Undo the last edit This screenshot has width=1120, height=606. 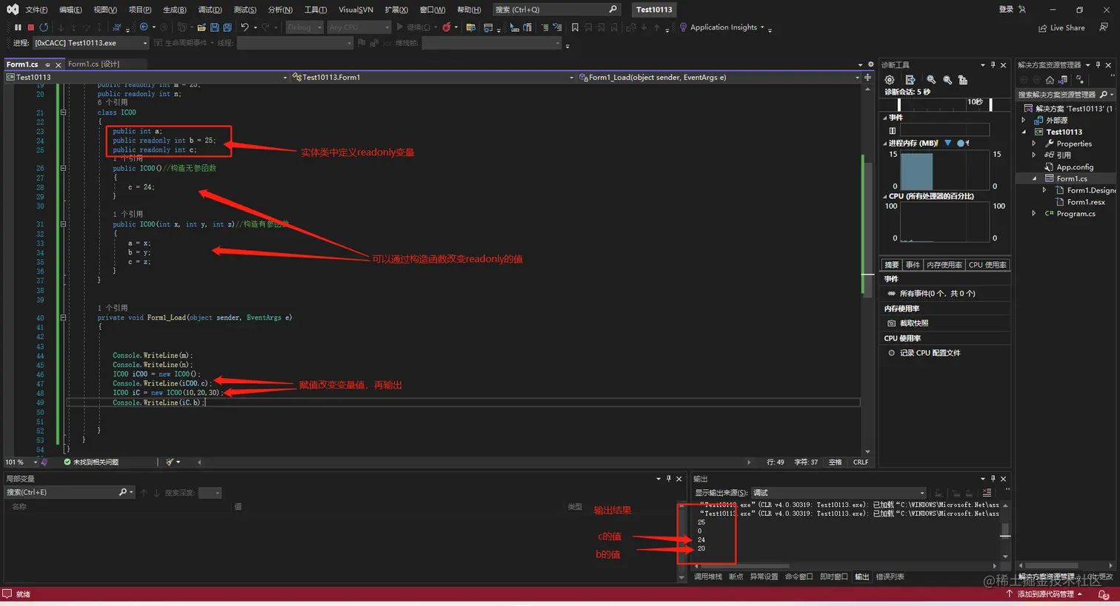coord(244,27)
